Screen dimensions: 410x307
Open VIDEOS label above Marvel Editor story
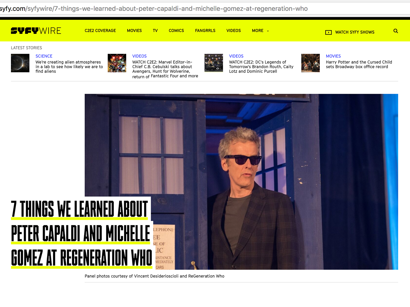pos(140,56)
